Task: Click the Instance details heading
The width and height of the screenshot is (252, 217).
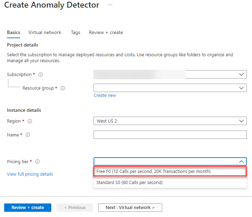Action: point(24,110)
